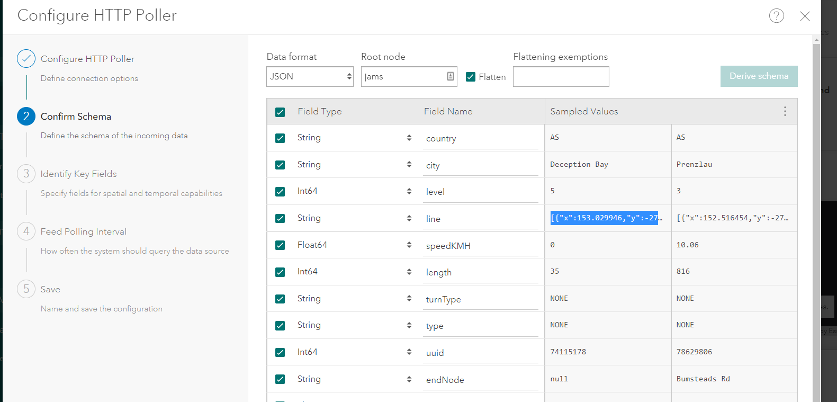Click the dialog vertical scrollbar
Screen dimensions: 837x402
(816, 222)
